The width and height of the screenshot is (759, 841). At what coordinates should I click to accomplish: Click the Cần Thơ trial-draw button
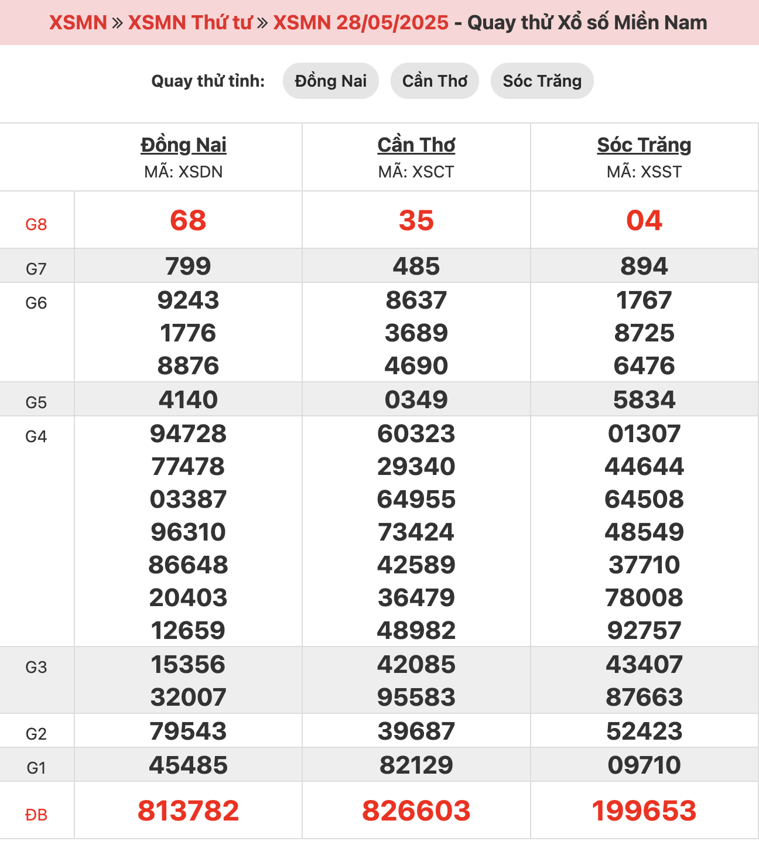click(435, 81)
